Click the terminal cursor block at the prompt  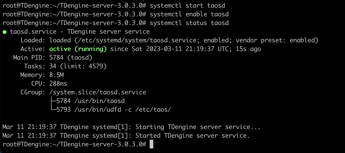(151, 144)
